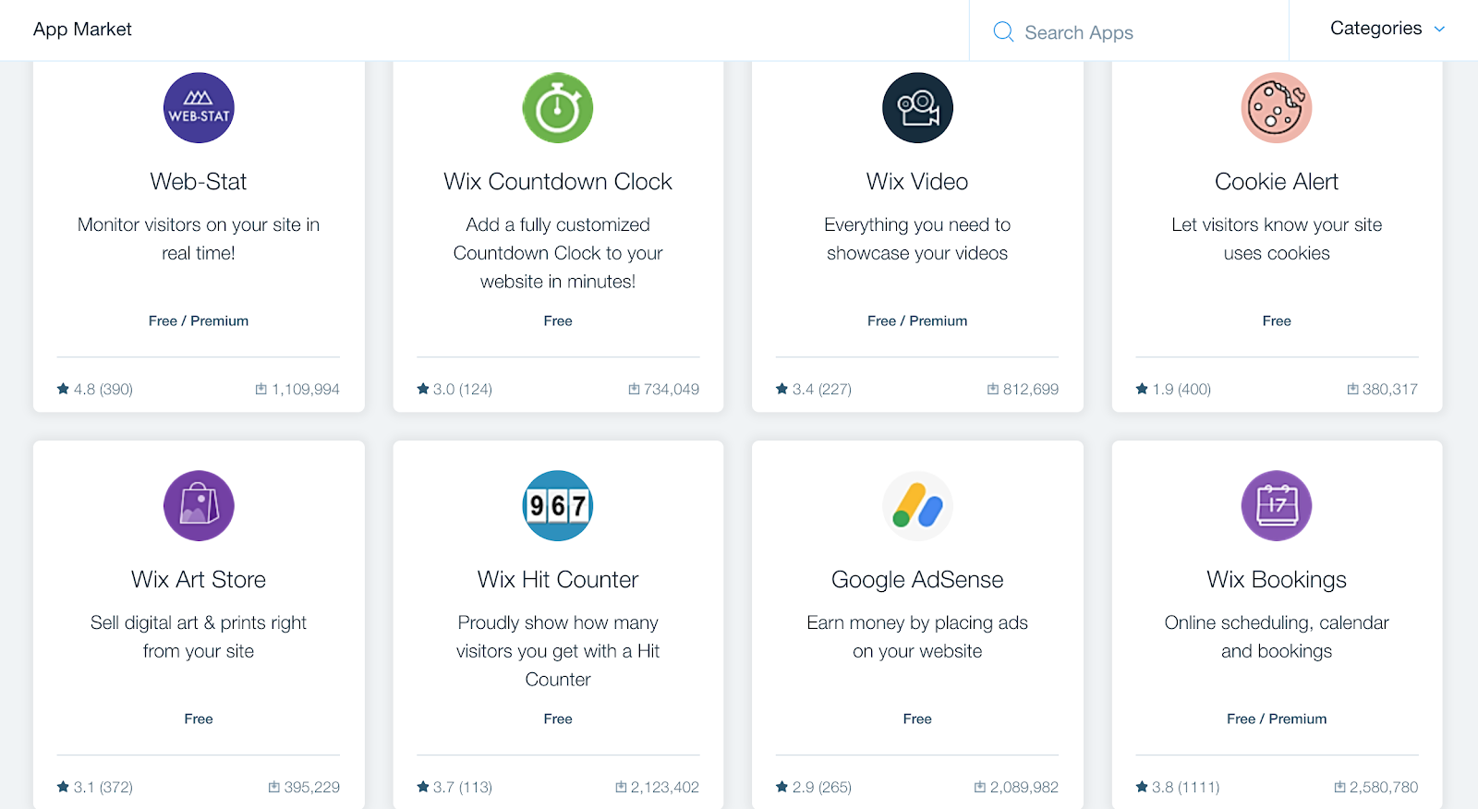Click the 1.9 (400) rating text
This screenshot has width=1478, height=809.
tap(1181, 389)
